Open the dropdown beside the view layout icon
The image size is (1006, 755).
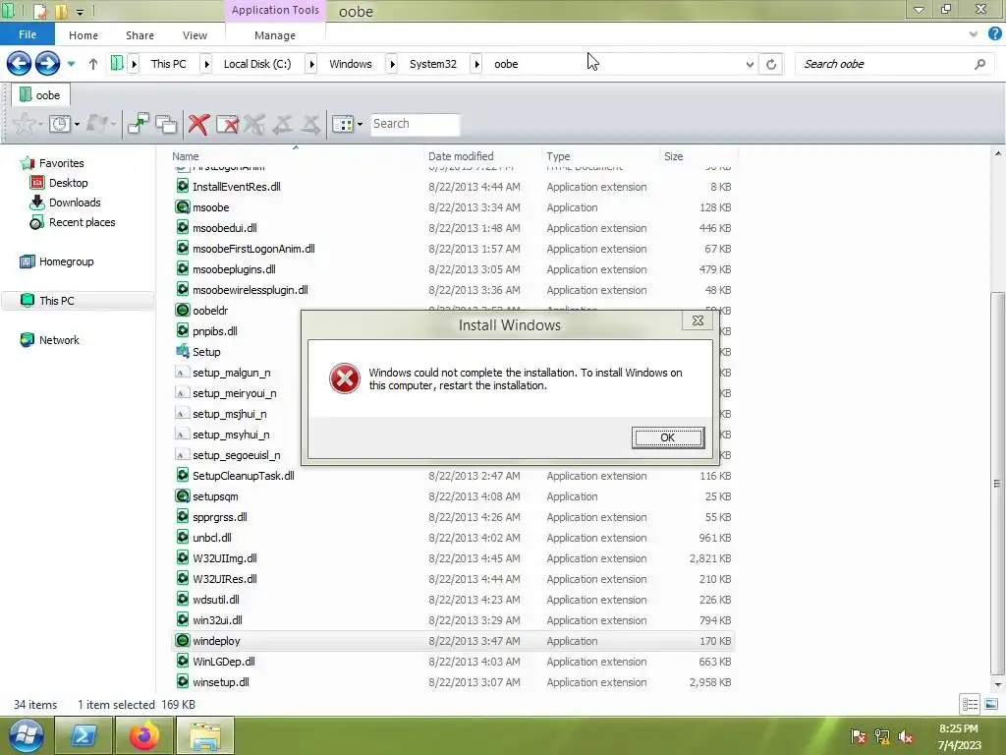360,124
